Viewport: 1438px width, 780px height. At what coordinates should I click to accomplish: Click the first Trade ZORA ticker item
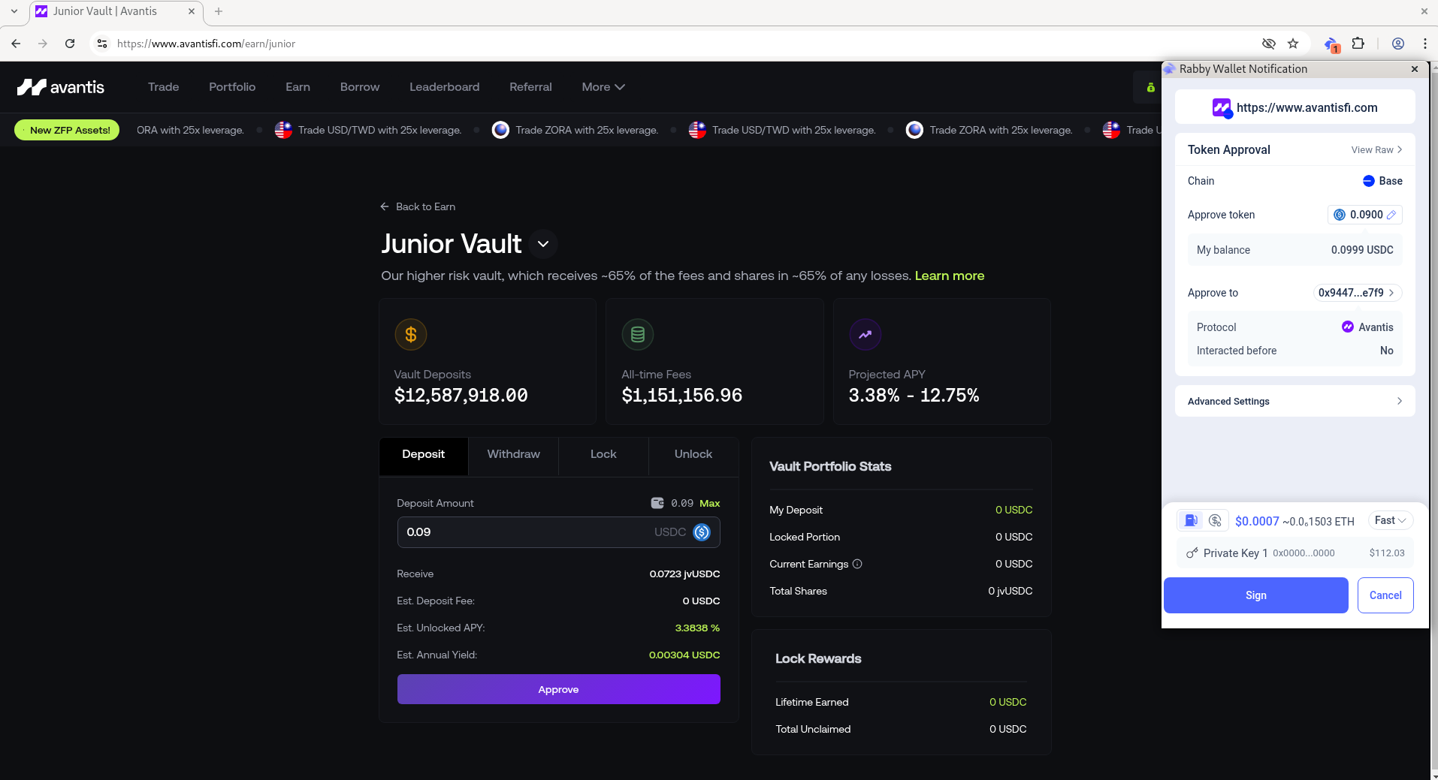(x=576, y=130)
